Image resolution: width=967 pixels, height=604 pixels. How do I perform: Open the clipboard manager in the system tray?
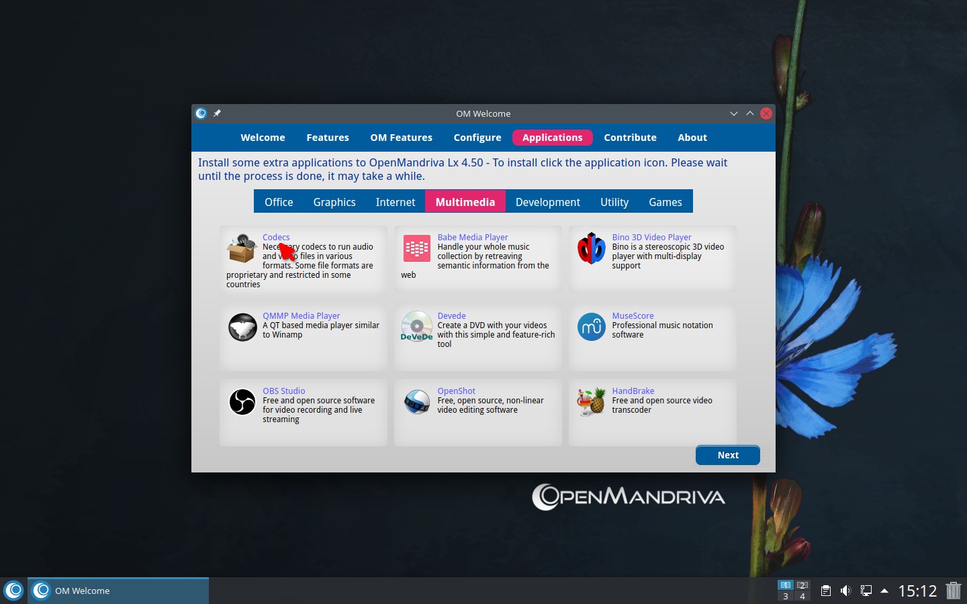[827, 591]
